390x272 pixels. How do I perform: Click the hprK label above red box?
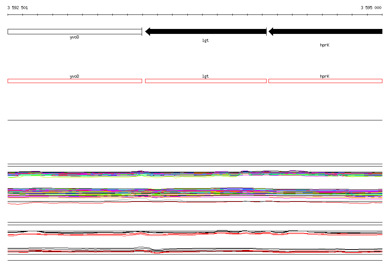324,77
